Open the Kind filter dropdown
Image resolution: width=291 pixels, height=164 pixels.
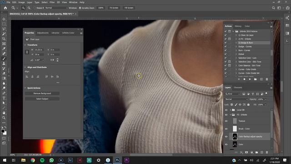click(233, 94)
